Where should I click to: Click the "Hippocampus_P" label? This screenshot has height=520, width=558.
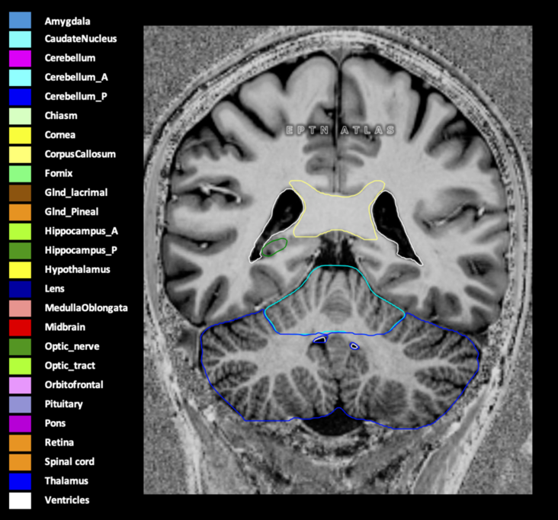(81, 250)
